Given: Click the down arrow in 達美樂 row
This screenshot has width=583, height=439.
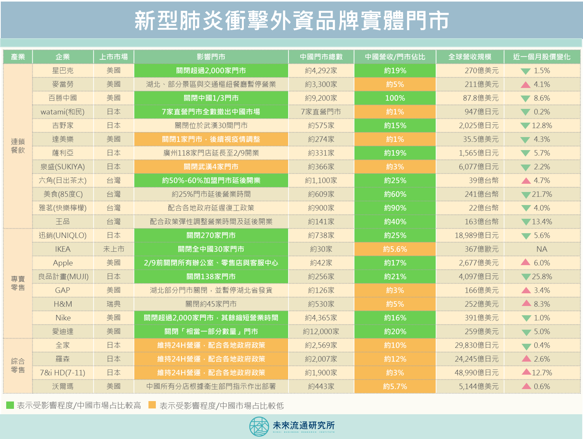Looking at the screenshot, I should tap(526, 140).
